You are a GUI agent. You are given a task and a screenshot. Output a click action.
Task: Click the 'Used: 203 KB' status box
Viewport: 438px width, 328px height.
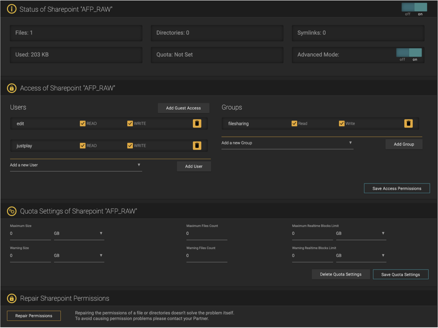tap(76, 55)
